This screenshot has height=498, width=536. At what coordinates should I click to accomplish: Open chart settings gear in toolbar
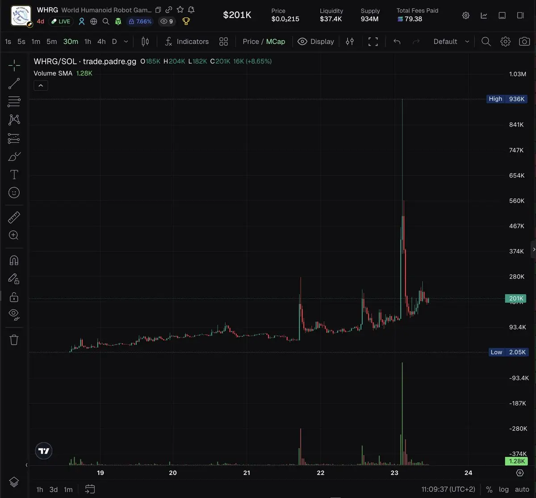coord(505,42)
